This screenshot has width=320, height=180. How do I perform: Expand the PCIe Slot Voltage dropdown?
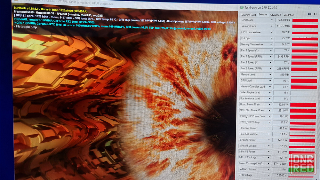[x=269, y=134]
